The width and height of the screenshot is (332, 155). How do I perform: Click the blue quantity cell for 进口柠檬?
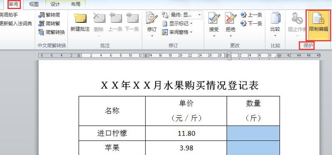pos(253,133)
